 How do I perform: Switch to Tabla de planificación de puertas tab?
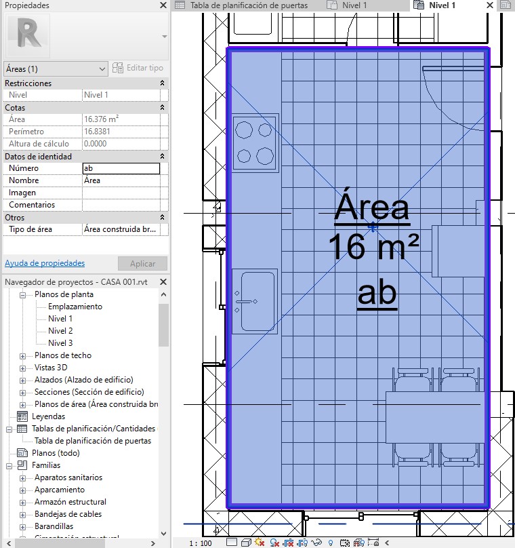(x=248, y=5)
